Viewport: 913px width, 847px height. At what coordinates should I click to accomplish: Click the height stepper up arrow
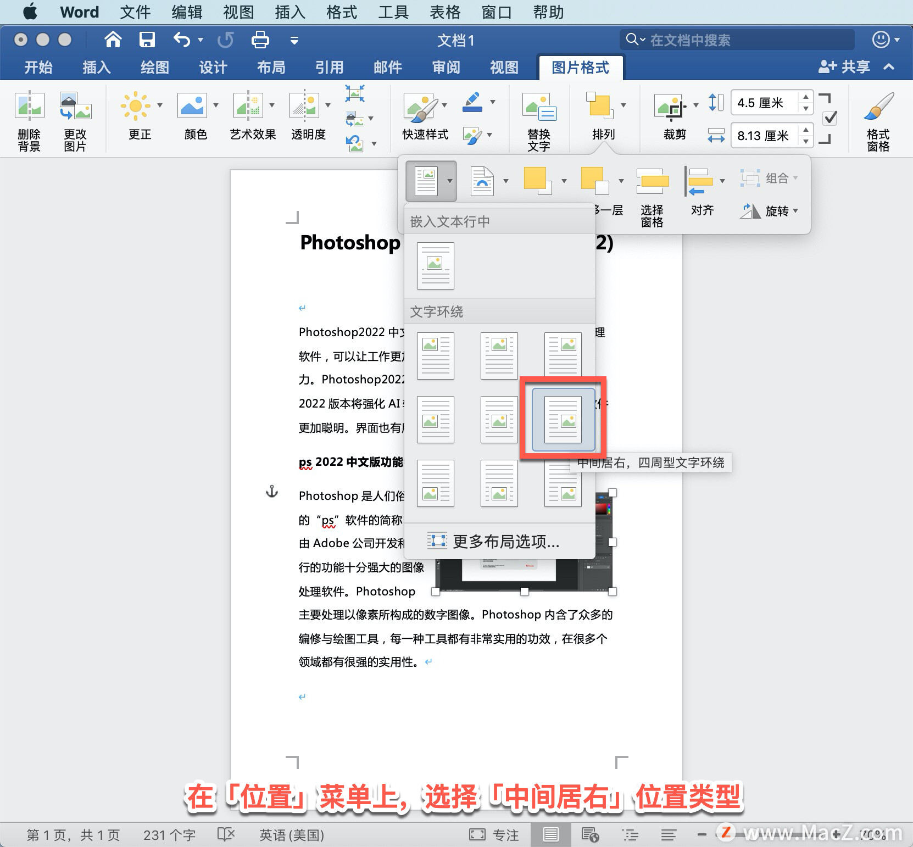pyautogui.click(x=805, y=97)
